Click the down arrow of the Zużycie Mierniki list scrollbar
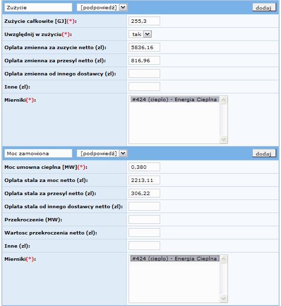 pyautogui.click(x=224, y=139)
